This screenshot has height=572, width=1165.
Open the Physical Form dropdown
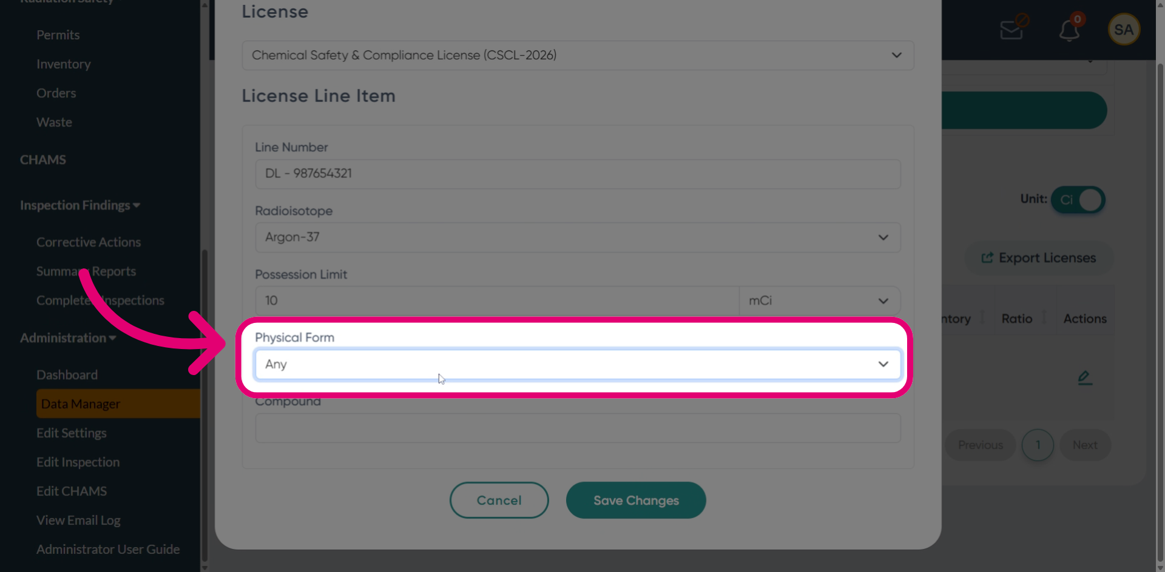pyautogui.click(x=578, y=364)
